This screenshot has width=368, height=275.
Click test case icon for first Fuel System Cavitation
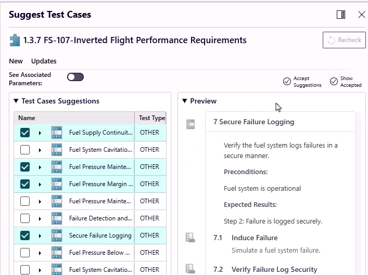pyautogui.click(x=57, y=150)
